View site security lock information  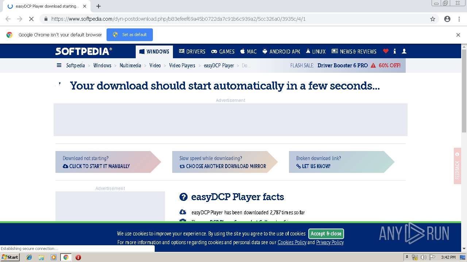46,19
